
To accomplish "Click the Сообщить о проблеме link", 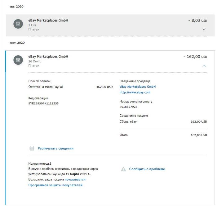I will [147, 169].
